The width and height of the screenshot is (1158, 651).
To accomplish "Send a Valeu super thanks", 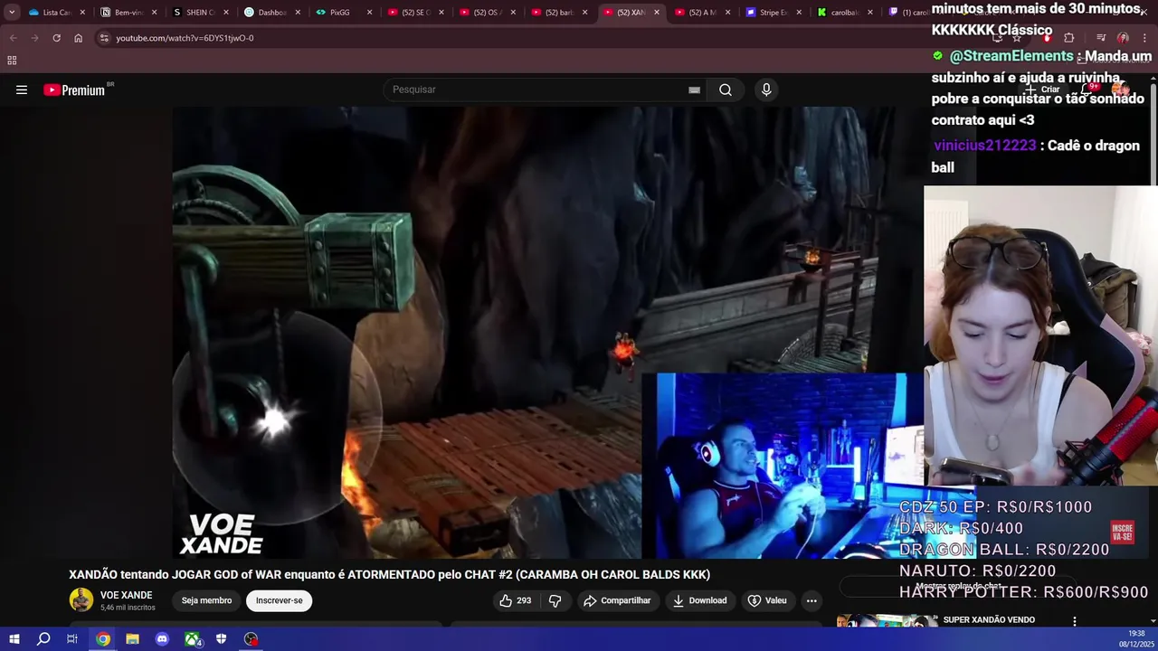I will (x=767, y=600).
